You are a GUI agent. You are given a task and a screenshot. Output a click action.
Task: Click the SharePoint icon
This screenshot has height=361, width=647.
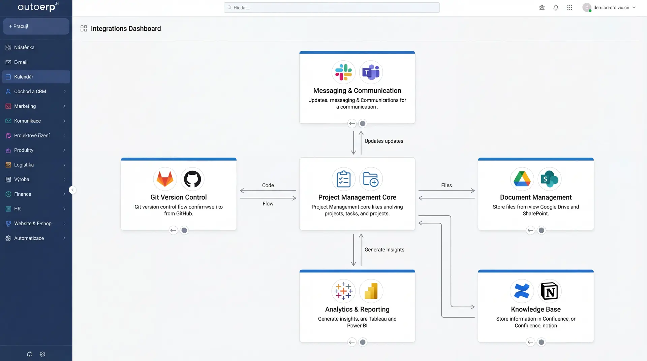pos(550,179)
